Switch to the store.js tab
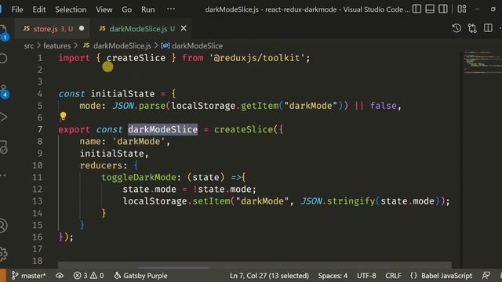Screen dimensions: 502x282 (53, 29)
